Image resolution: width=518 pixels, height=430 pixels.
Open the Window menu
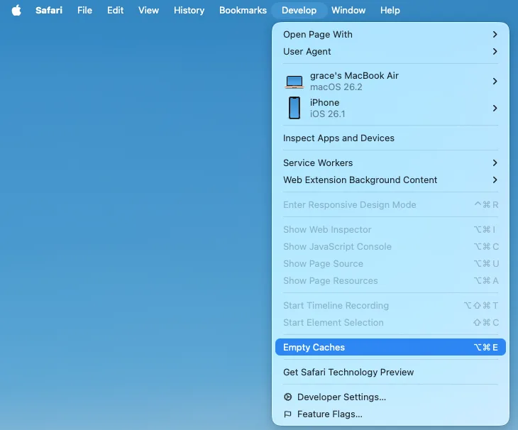click(348, 10)
